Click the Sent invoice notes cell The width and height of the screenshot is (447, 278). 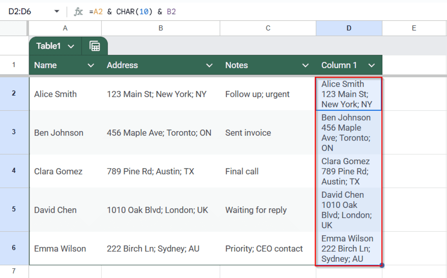tap(267, 133)
